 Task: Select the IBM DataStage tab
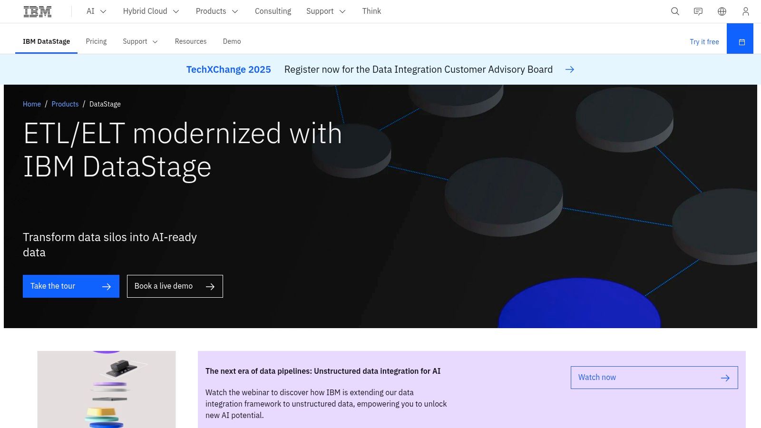[x=46, y=41]
